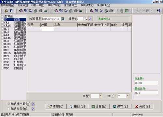Expand the RH(D) dropdown
The height and width of the screenshot is (117, 163).
pos(128,96)
